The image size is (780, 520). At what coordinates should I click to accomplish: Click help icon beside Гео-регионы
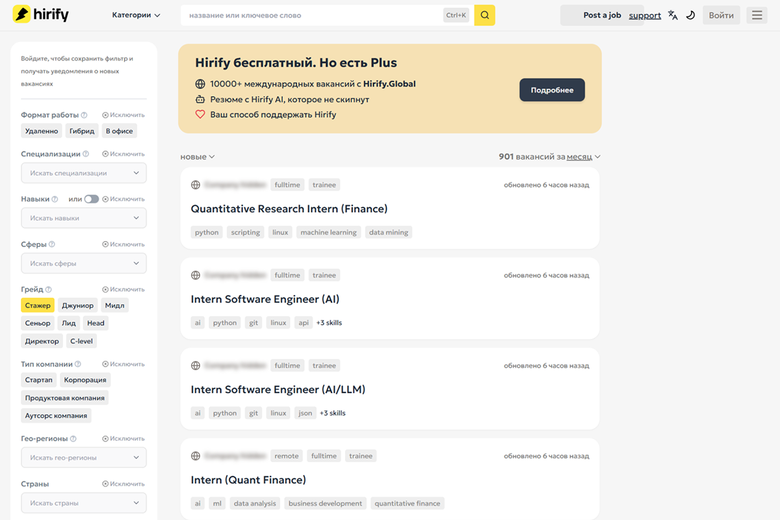point(73,439)
